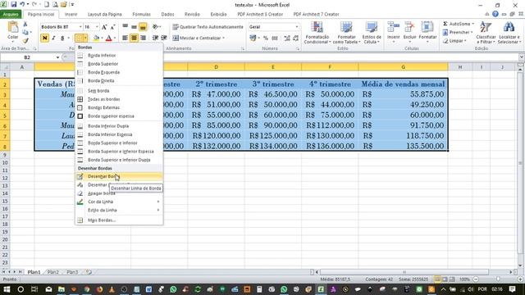Open the font size dropdown
525x295 pixels.
97,27
